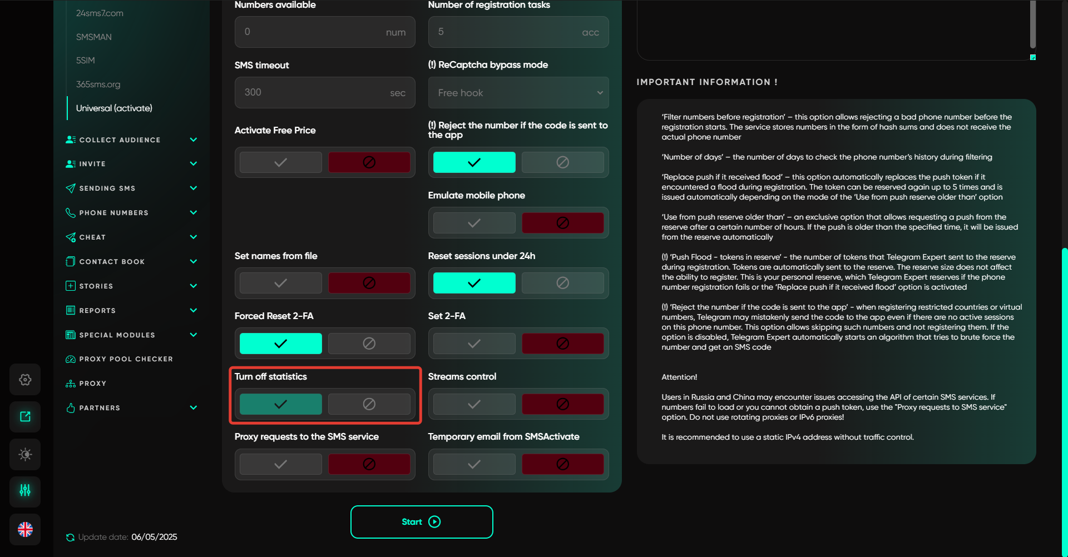Click the Proxy network icon in sidebar
Viewport: 1068px width, 557px height.
[71, 384]
